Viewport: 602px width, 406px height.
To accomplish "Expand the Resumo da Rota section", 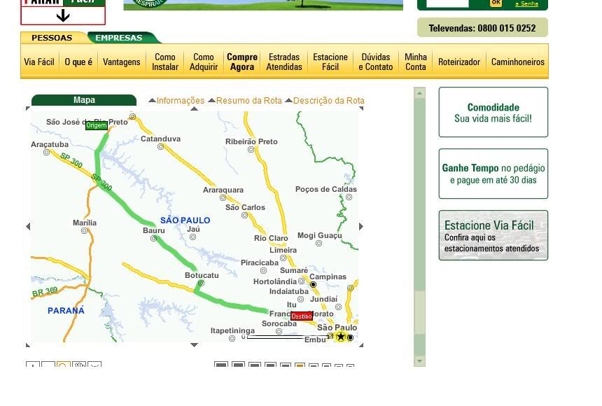I will point(245,101).
